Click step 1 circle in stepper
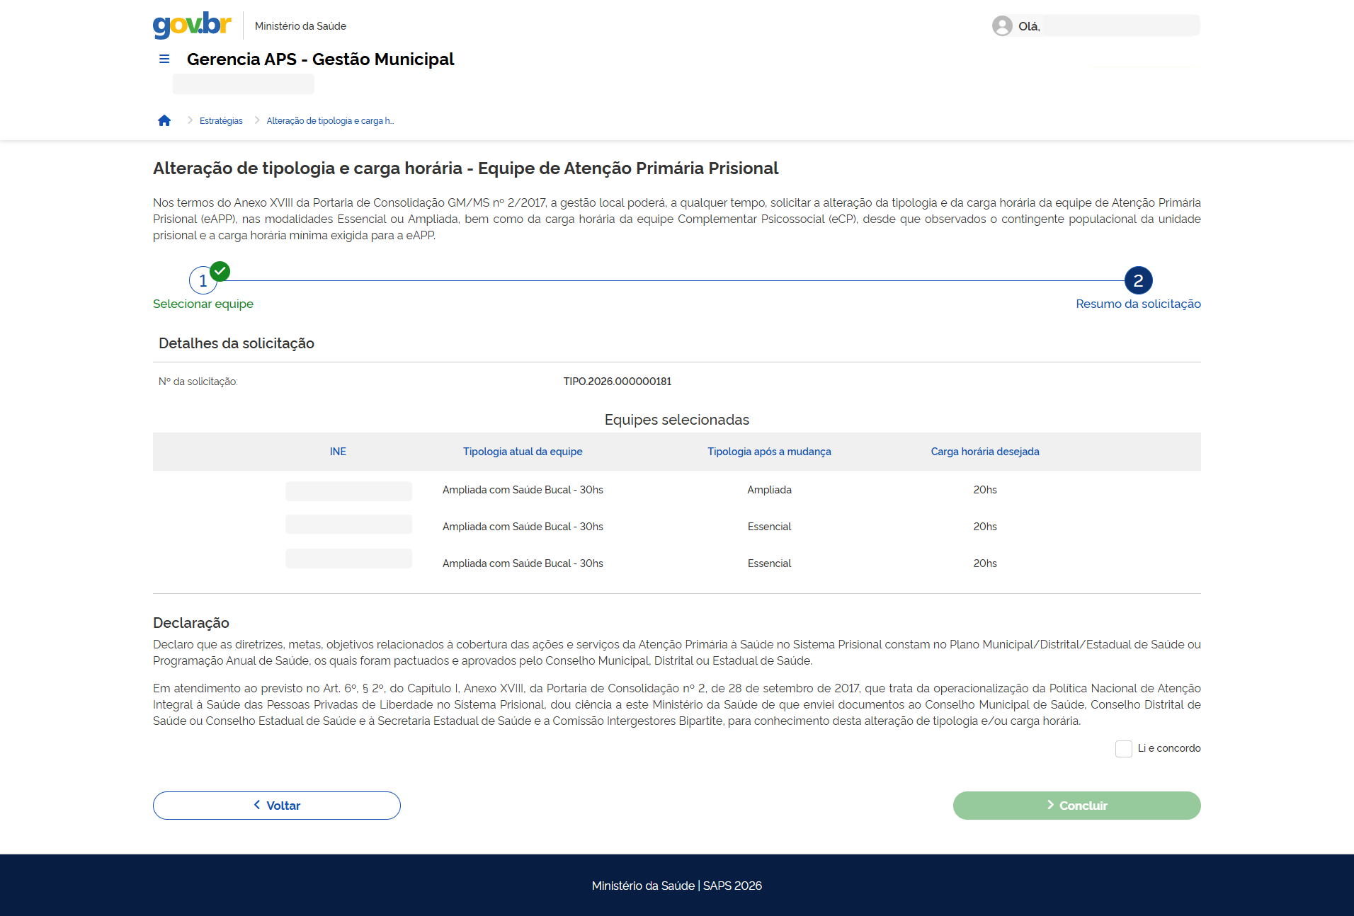This screenshot has height=916, width=1354. tap(203, 281)
